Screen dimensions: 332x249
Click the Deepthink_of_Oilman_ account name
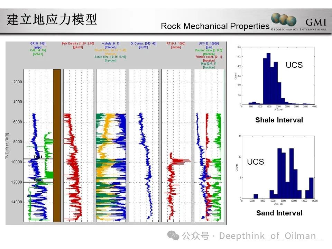click(270, 236)
